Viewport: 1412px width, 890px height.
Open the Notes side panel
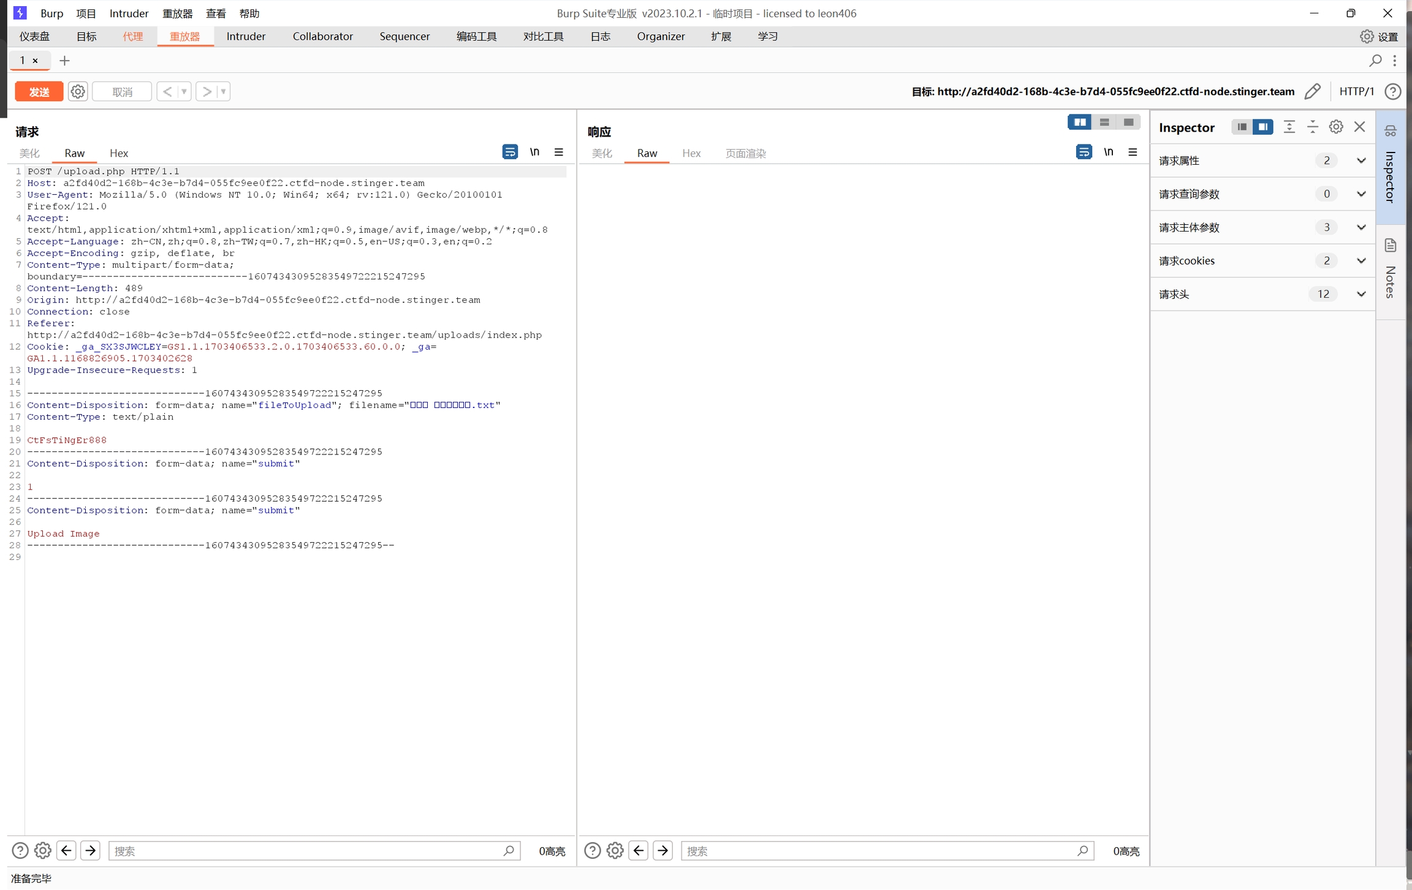[x=1390, y=270]
